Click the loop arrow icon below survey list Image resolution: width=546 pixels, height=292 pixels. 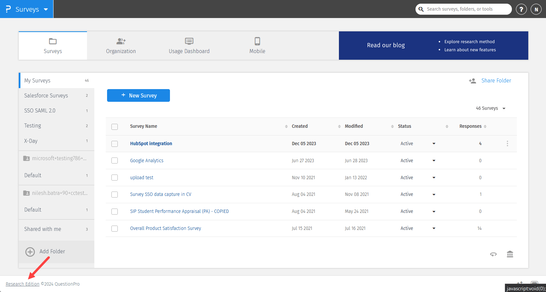[x=493, y=254]
